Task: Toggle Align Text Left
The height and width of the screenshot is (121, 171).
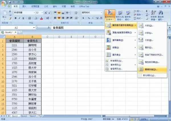Action: (55, 18)
